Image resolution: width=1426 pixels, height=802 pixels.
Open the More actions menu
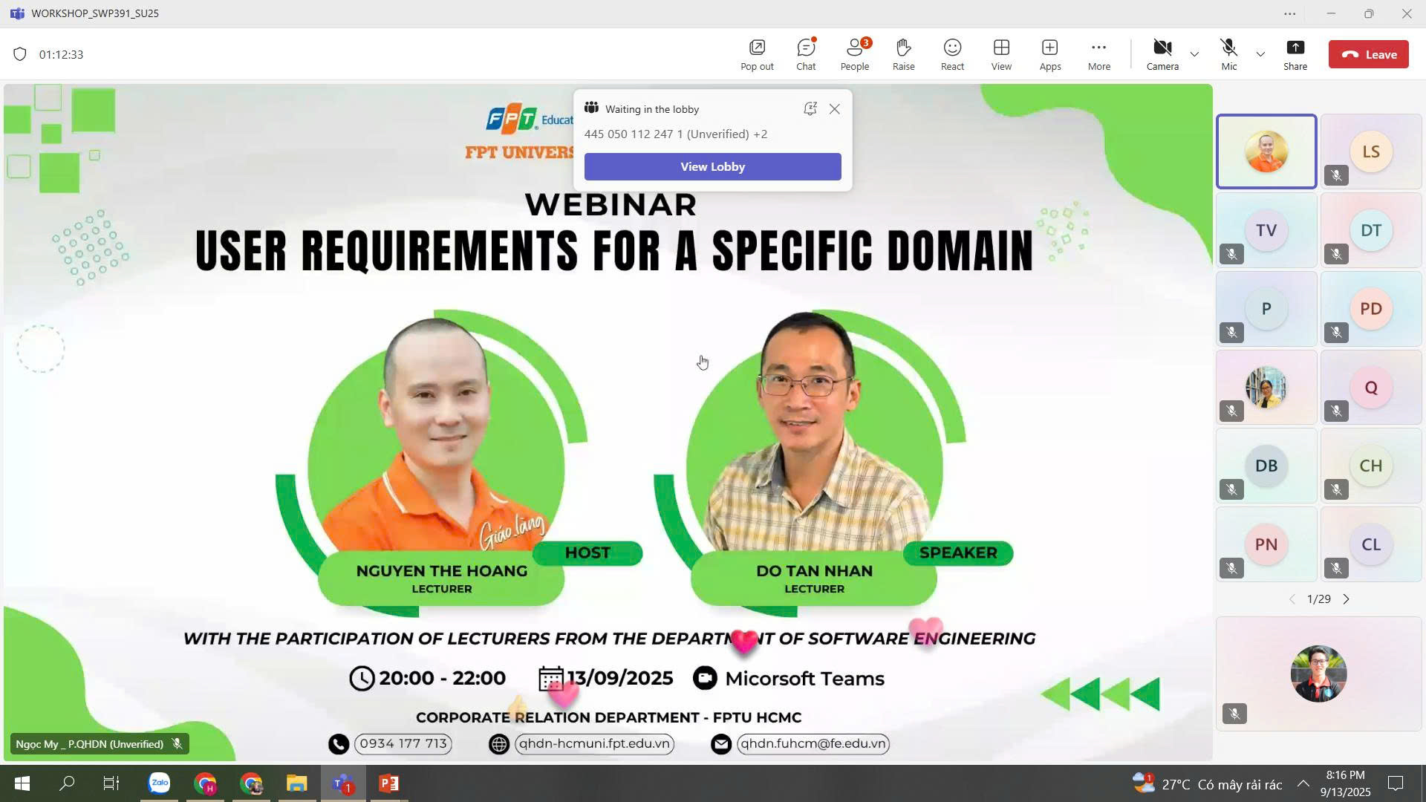pos(1098,54)
